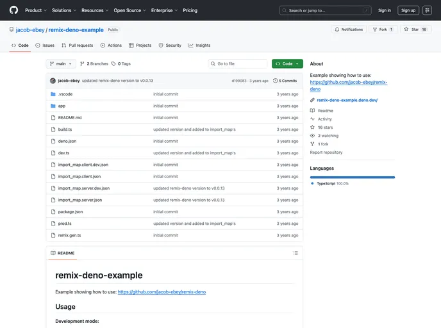Open commit hash d199083
441x328 pixels.
coord(239,81)
